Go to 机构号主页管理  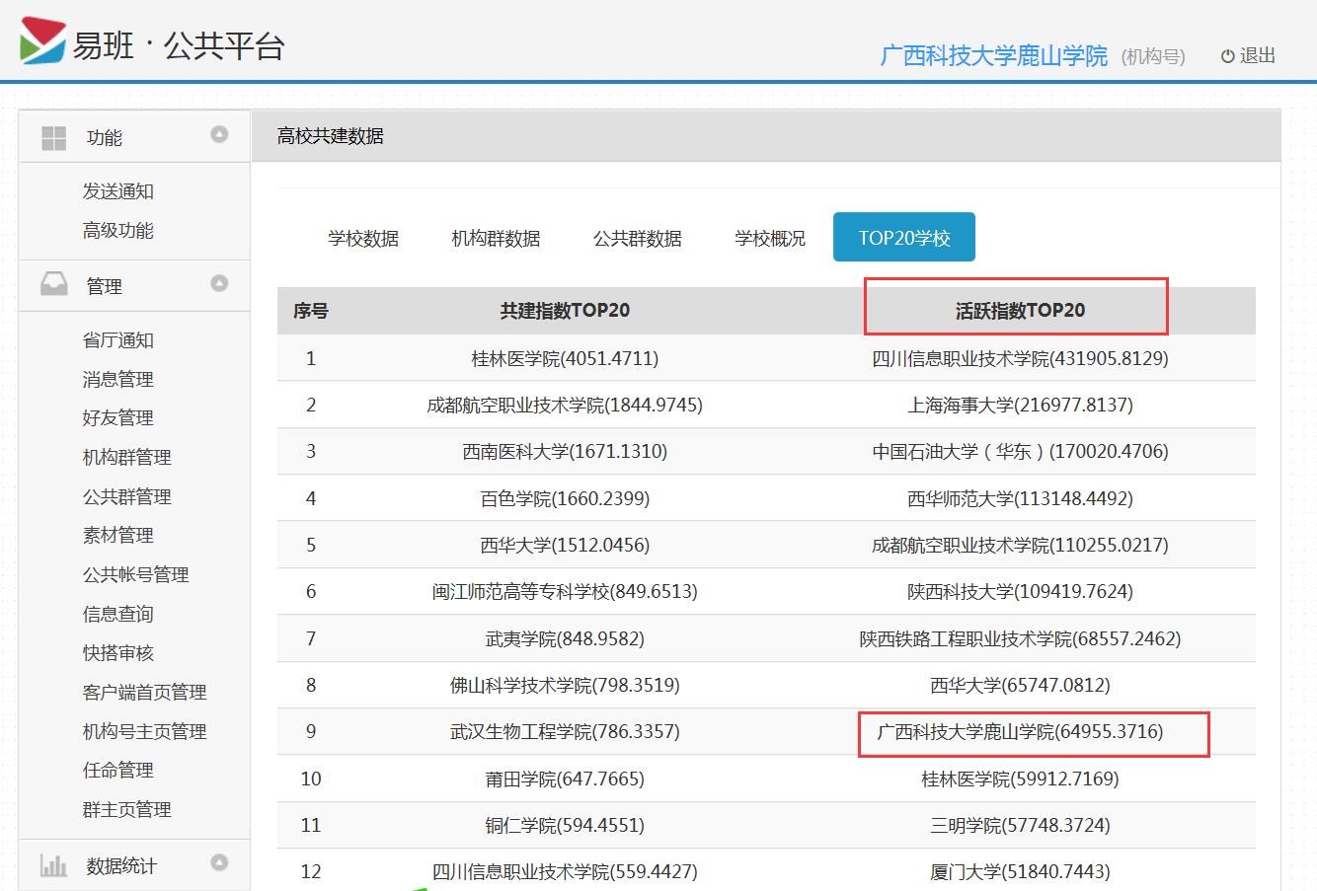(145, 731)
